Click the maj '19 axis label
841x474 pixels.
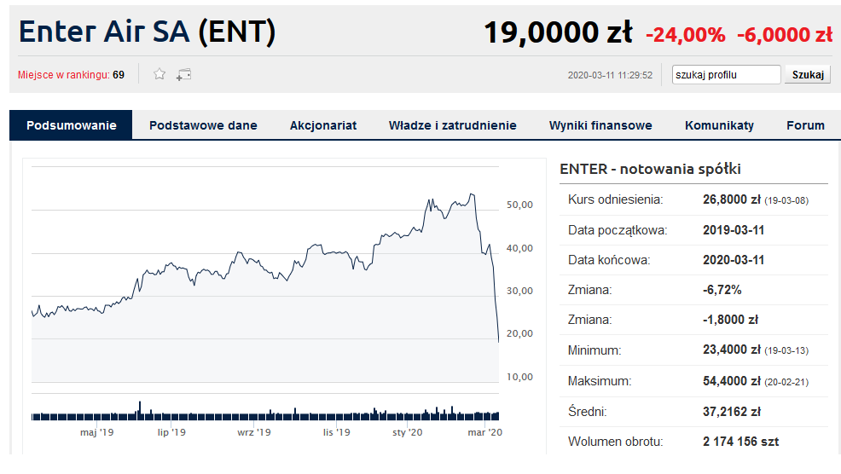coord(96,432)
